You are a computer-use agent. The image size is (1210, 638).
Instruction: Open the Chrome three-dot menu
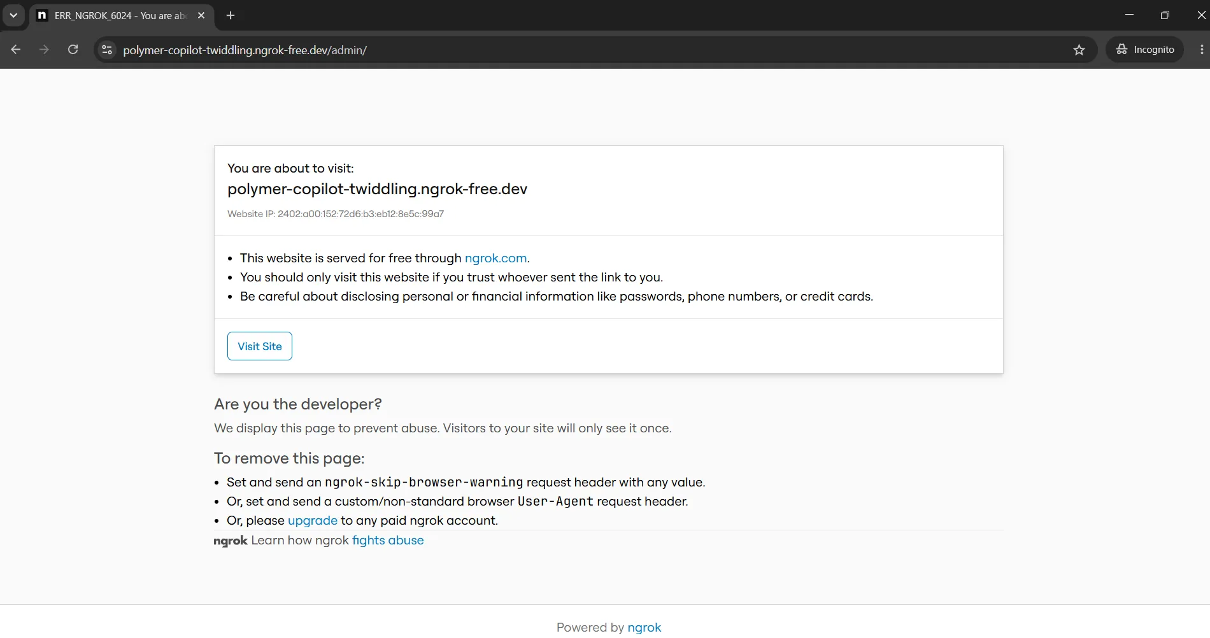pyautogui.click(x=1201, y=50)
